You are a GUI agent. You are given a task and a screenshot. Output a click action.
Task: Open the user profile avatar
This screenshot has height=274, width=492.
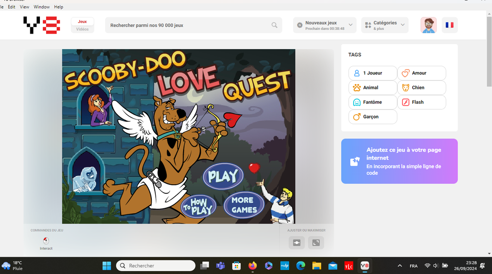428,25
